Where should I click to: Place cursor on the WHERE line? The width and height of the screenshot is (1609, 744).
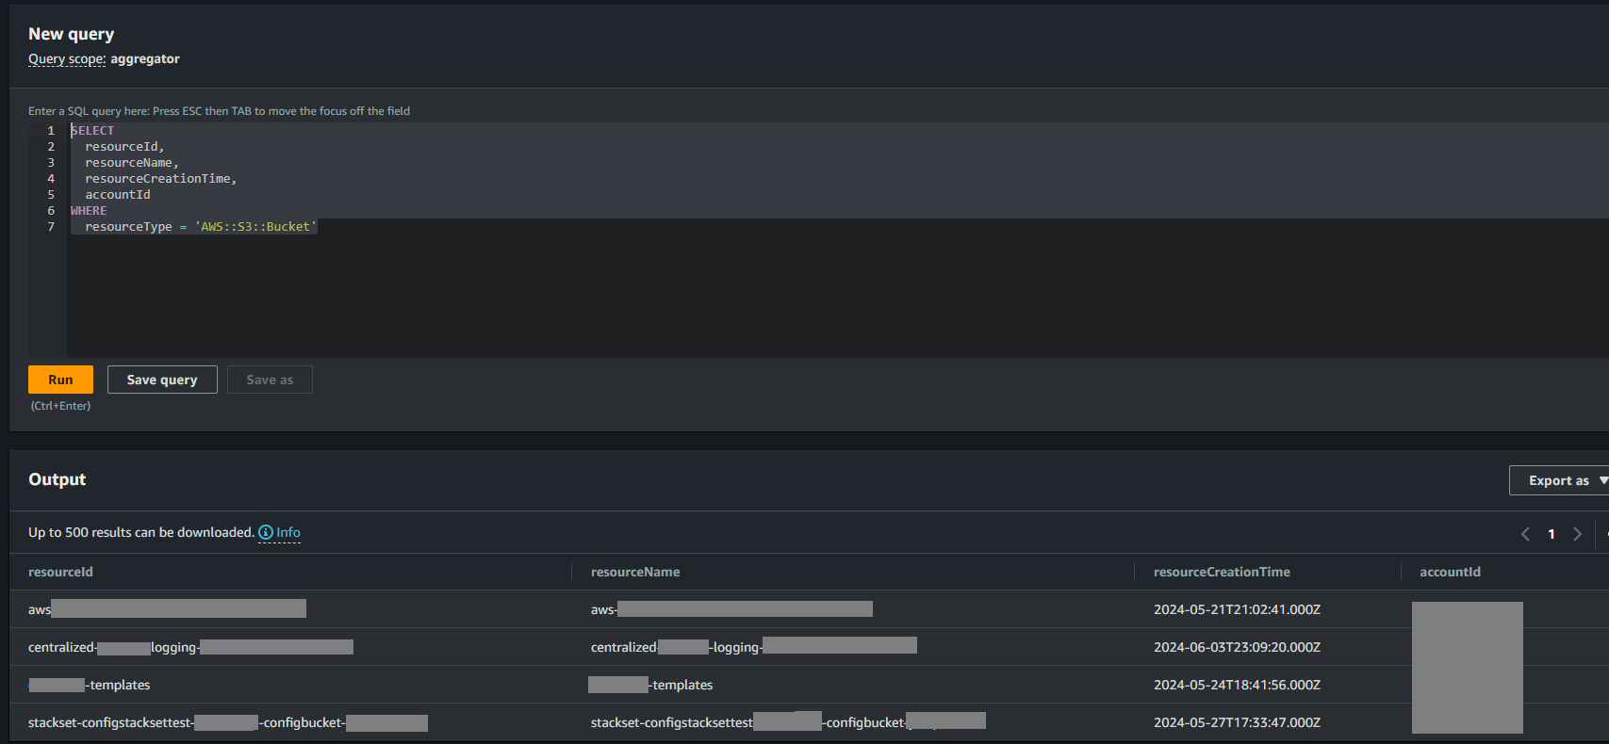89,211
